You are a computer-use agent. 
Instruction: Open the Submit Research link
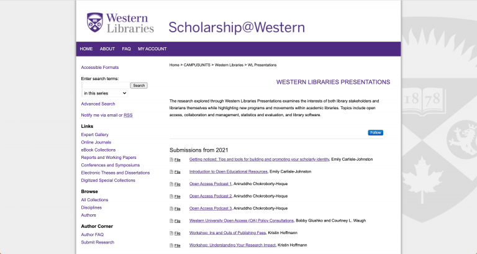98,242
